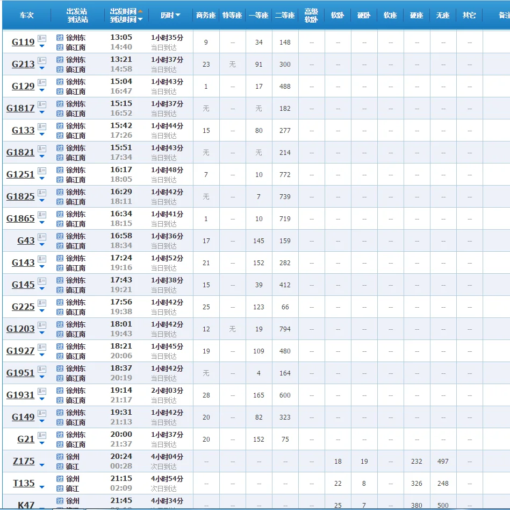Select the 794 second-class seats cell for G1203
The width and height of the screenshot is (510, 510).
(x=285, y=329)
